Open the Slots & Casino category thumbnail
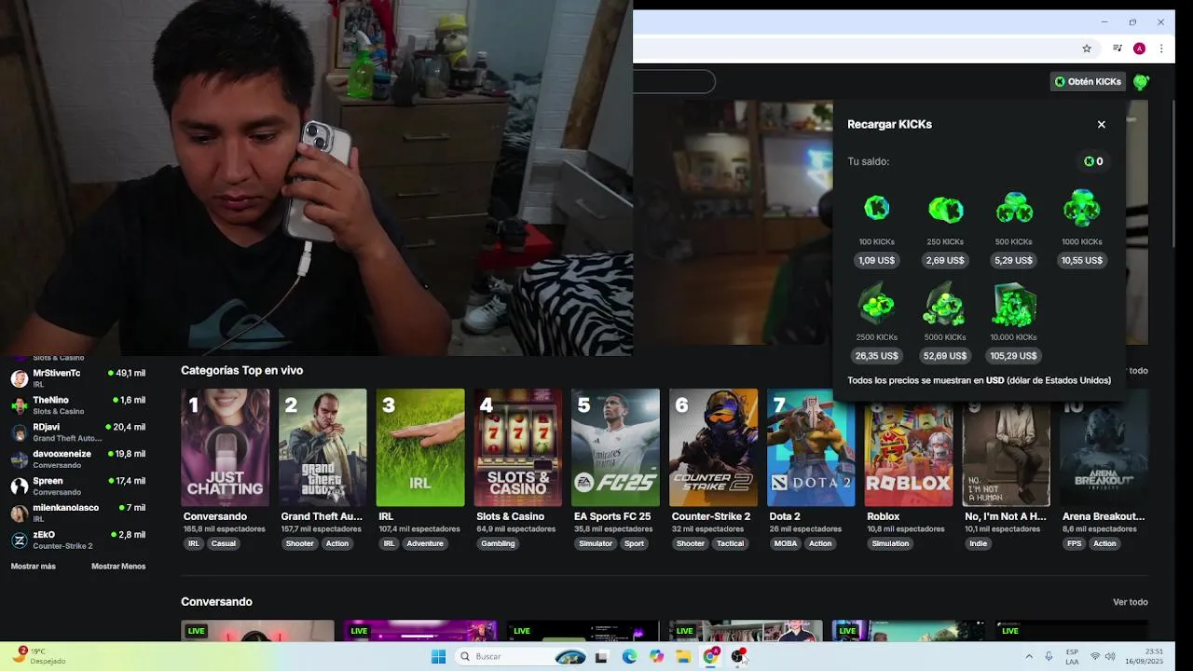The width and height of the screenshot is (1193, 671). click(518, 447)
